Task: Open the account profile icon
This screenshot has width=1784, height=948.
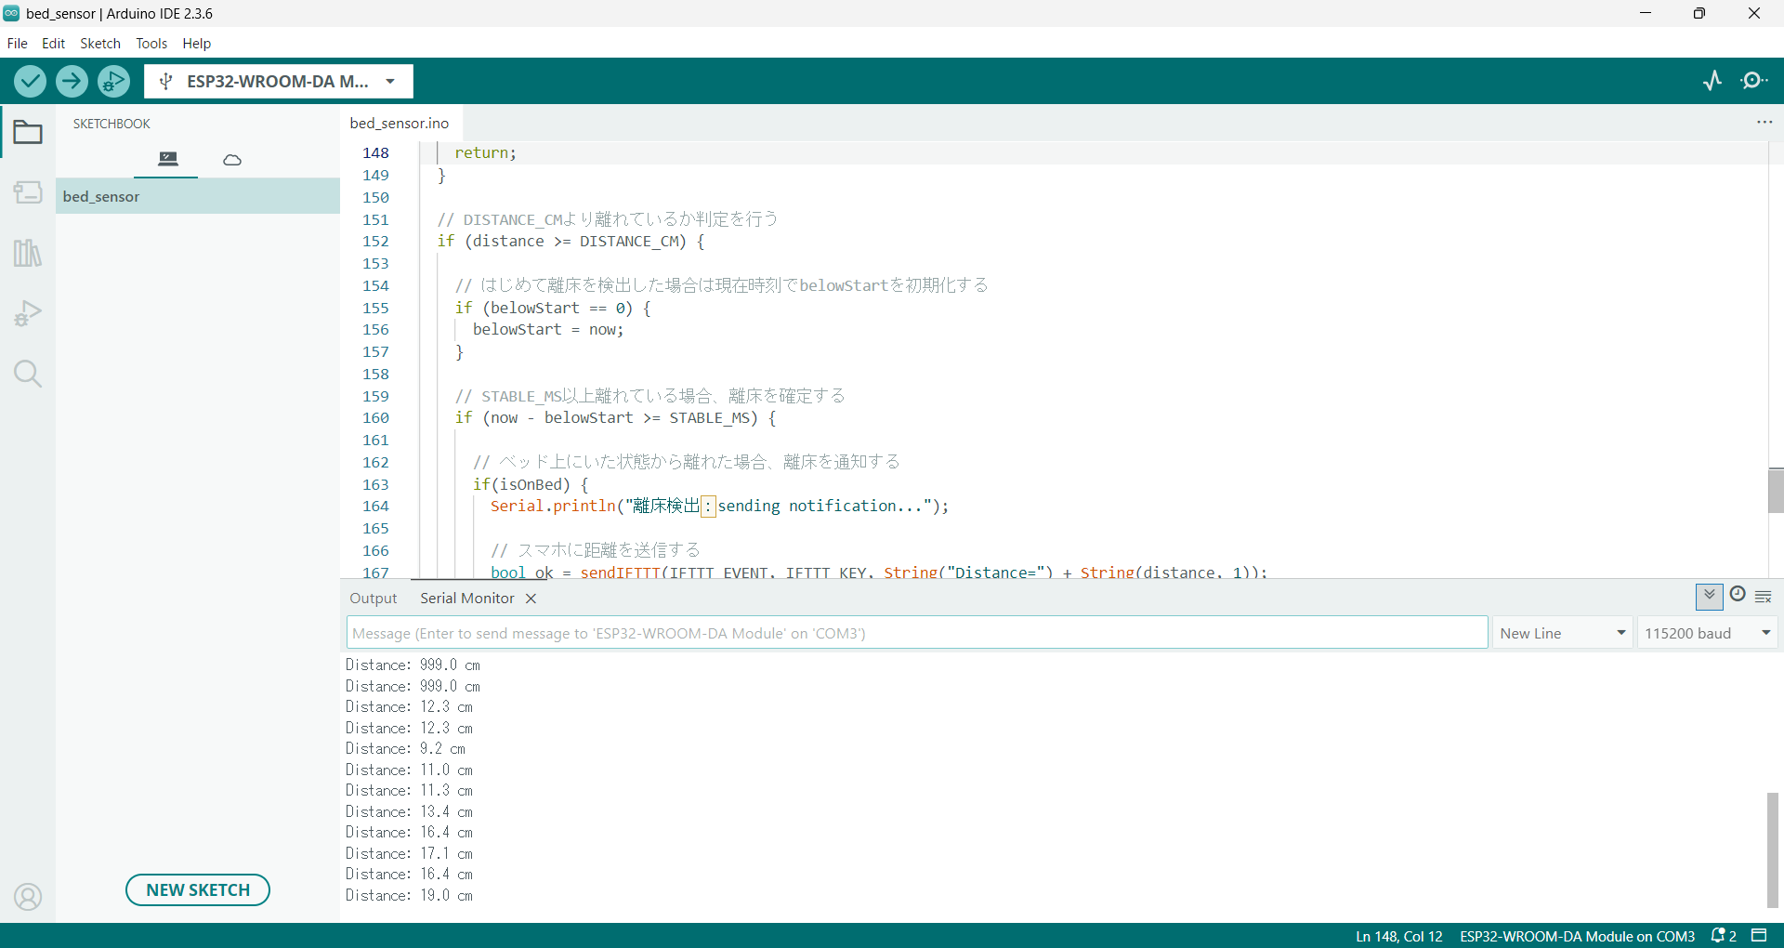Action: click(28, 897)
